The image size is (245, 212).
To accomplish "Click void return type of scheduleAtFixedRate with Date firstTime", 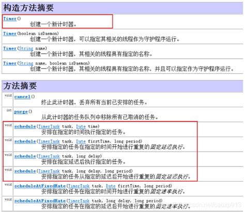I will [8, 185].
